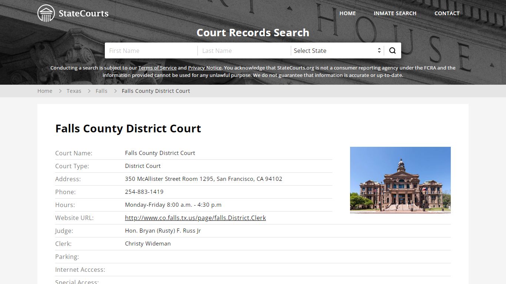Click the Falls County District Court breadcrumb text
506x284 pixels.
(x=156, y=91)
